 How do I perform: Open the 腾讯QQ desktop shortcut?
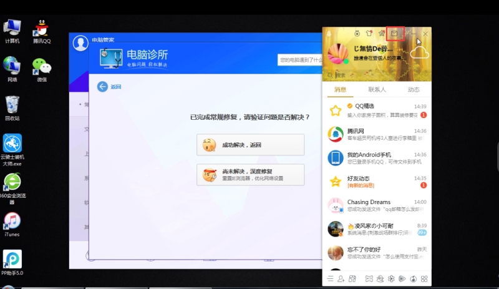pyautogui.click(x=42, y=31)
